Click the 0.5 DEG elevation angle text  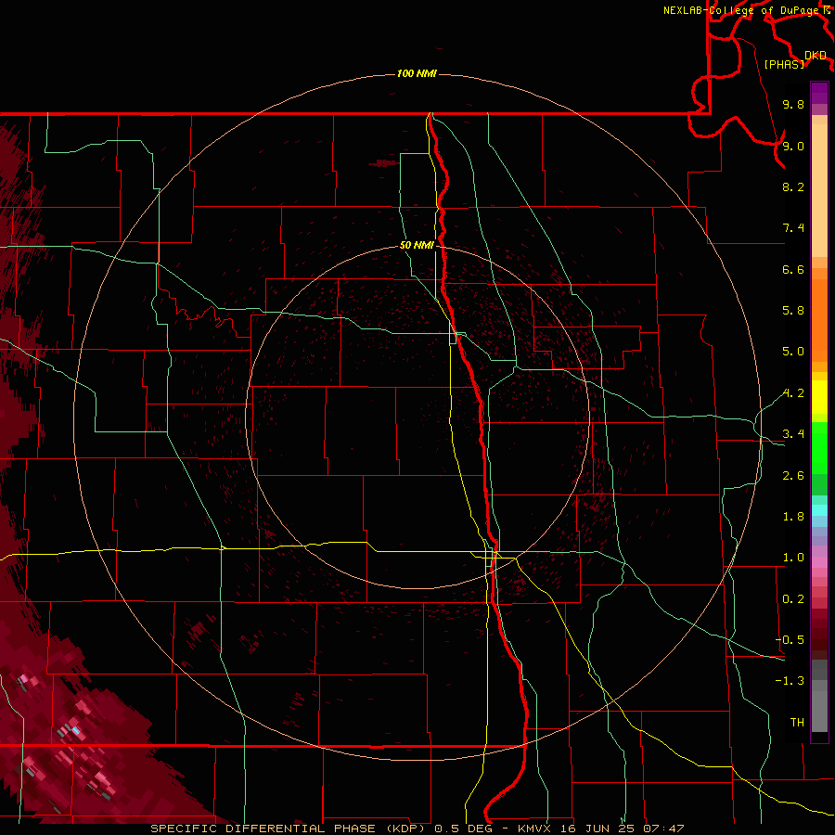[464, 829]
